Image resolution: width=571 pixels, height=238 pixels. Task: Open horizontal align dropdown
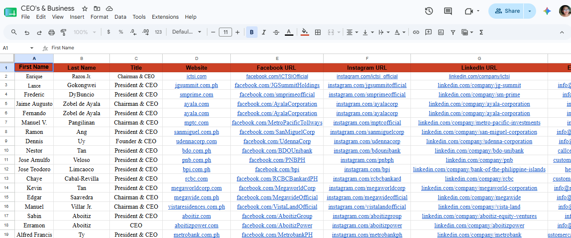click(x=352, y=32)
